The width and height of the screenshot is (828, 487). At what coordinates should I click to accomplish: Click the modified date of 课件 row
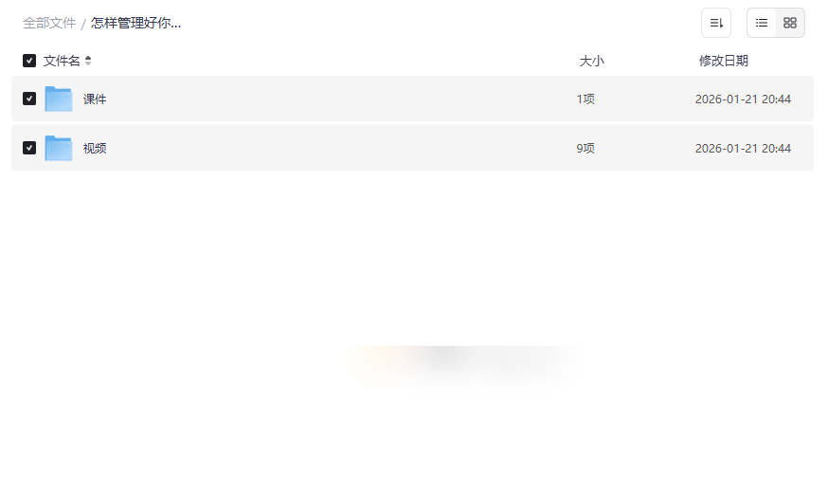[x=743, y=99]
